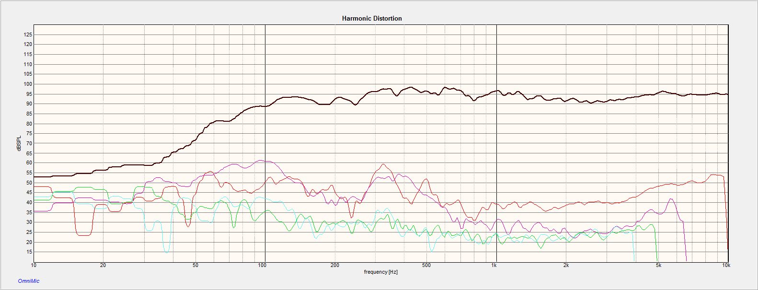
Task: Select the 2k frequency axis tick label
Action: 566,265
